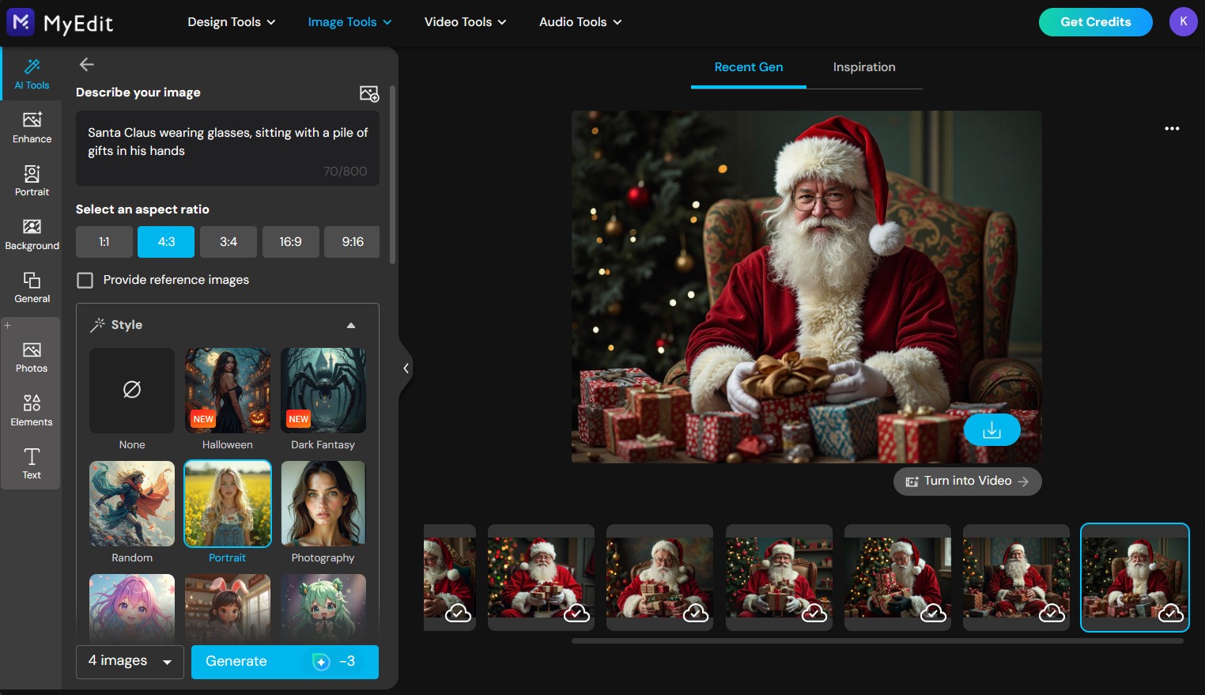This screenshot has width=1205, height=695.
Task: Open the 4 images count dropdown
Action: pyautogui.click(x=130, y=662)
